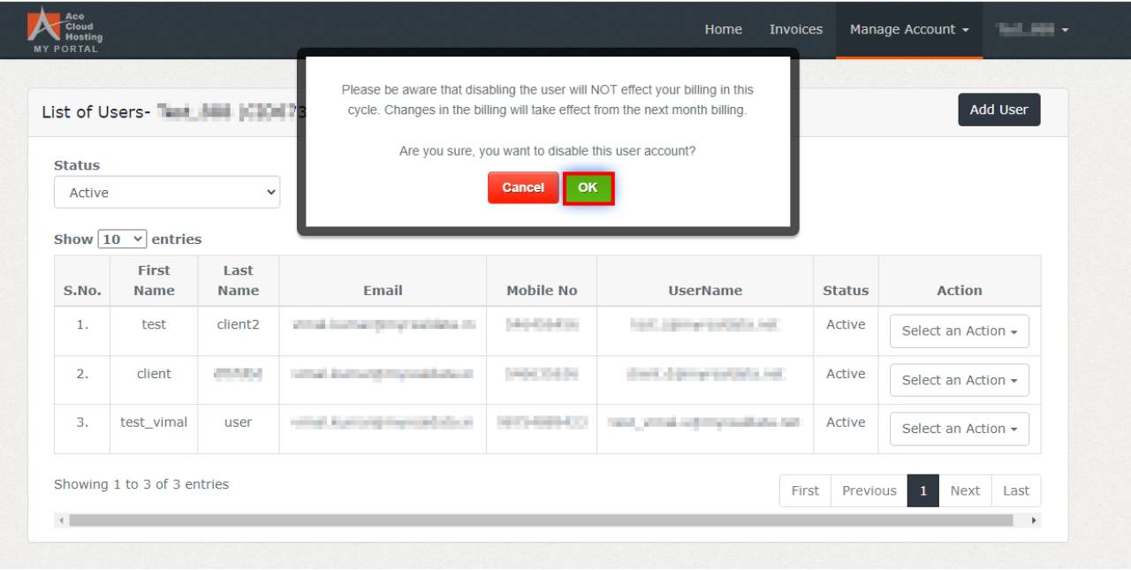Open Select an Action for test_vimal user
This screenshot has width=1131, height=570.
click(959, 429)
